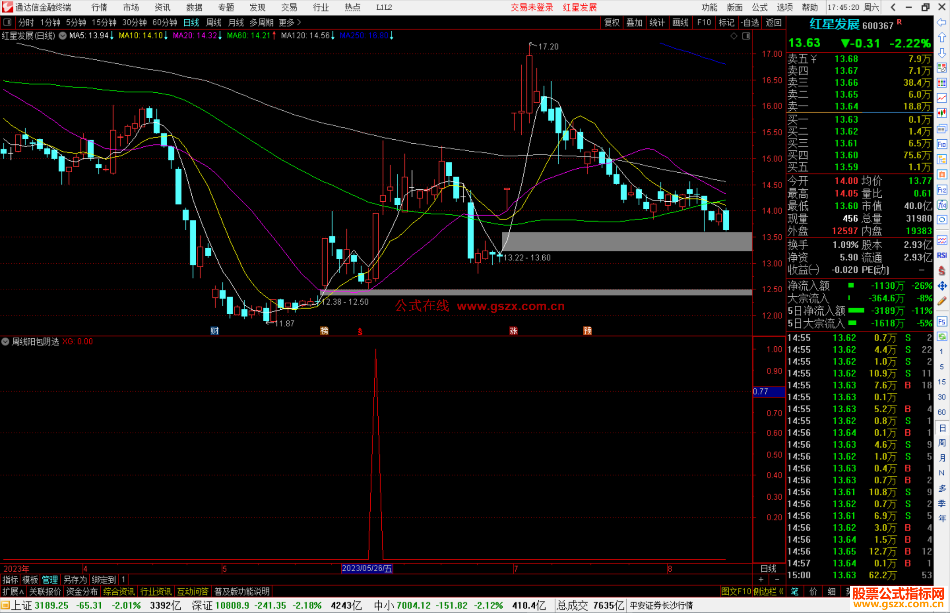Open the candlestick chart icon in right sidebar
Viewport: 950px width, 613px height.
tap(942, 113)
